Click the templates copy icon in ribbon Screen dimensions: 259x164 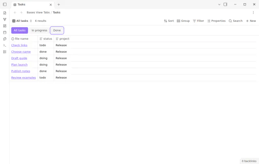point(4,39)
